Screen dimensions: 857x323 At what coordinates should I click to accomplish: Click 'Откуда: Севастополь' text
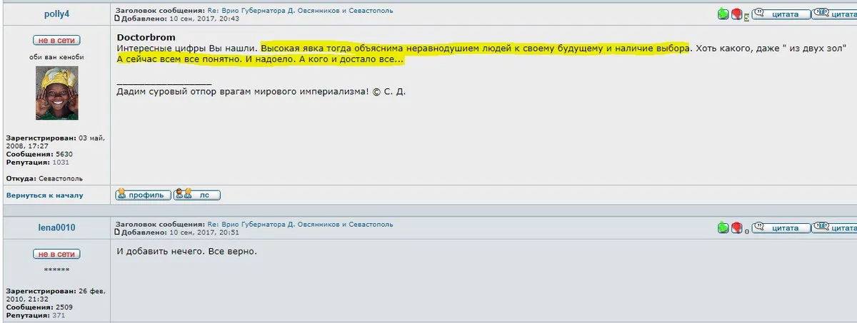[44, 178]
